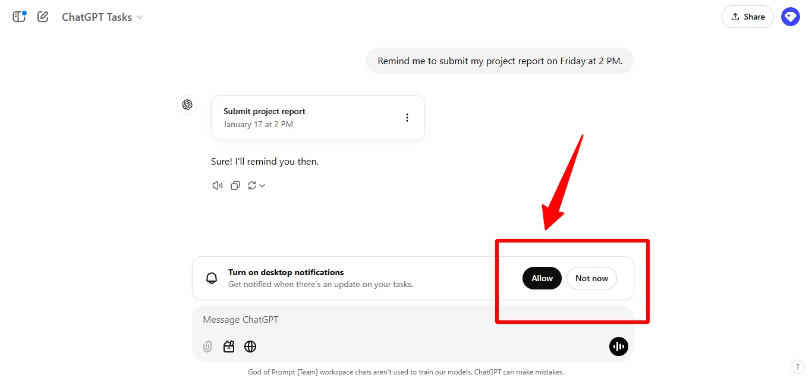This screenshot has height=381, width=812.
Task: Play the response with read aloud icon
Action: [218, 185]
